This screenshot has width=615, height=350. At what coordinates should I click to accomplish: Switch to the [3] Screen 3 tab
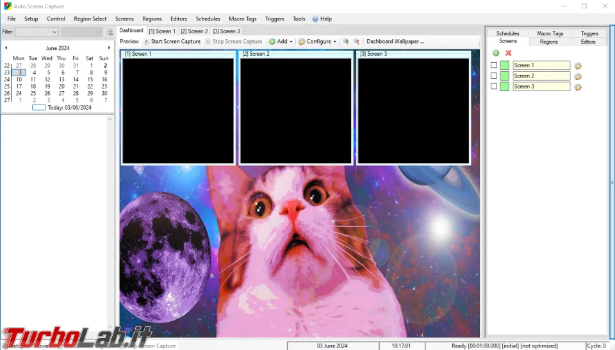click(x=227, y=31)
